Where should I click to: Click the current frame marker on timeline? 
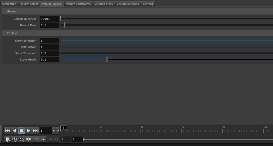[64, 128]
